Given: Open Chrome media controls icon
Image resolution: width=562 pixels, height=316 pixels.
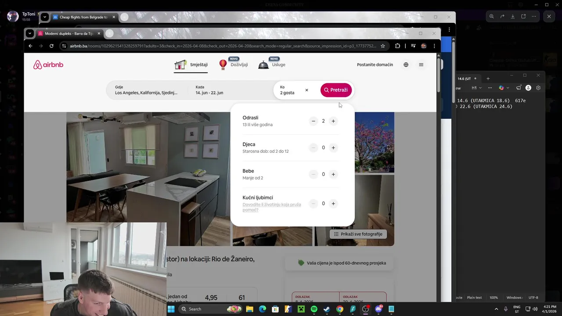Looking at the screenshot, I should (x=413, y=46).
